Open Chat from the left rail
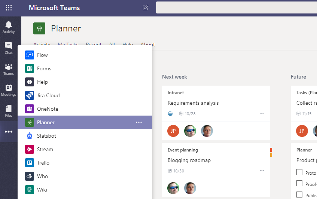Viewport: 317px width, 199px height. [x=8, y=48]
